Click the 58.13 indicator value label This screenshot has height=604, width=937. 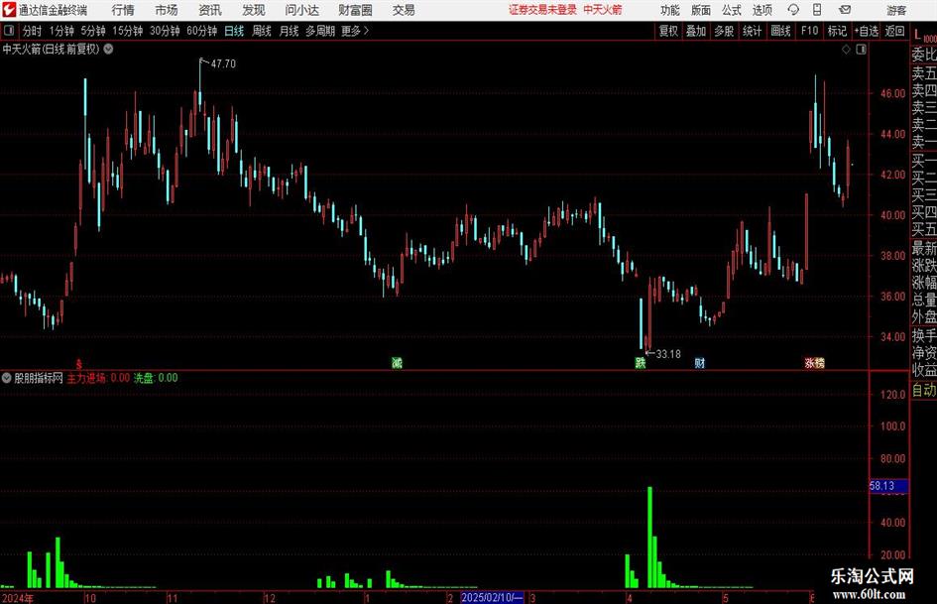[x=888, y=486]
